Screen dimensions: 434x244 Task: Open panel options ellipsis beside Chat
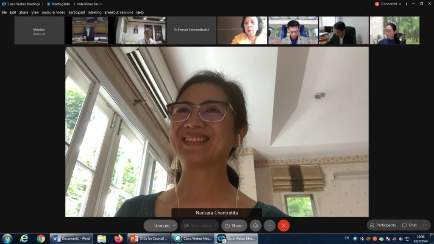coord(425,225)
